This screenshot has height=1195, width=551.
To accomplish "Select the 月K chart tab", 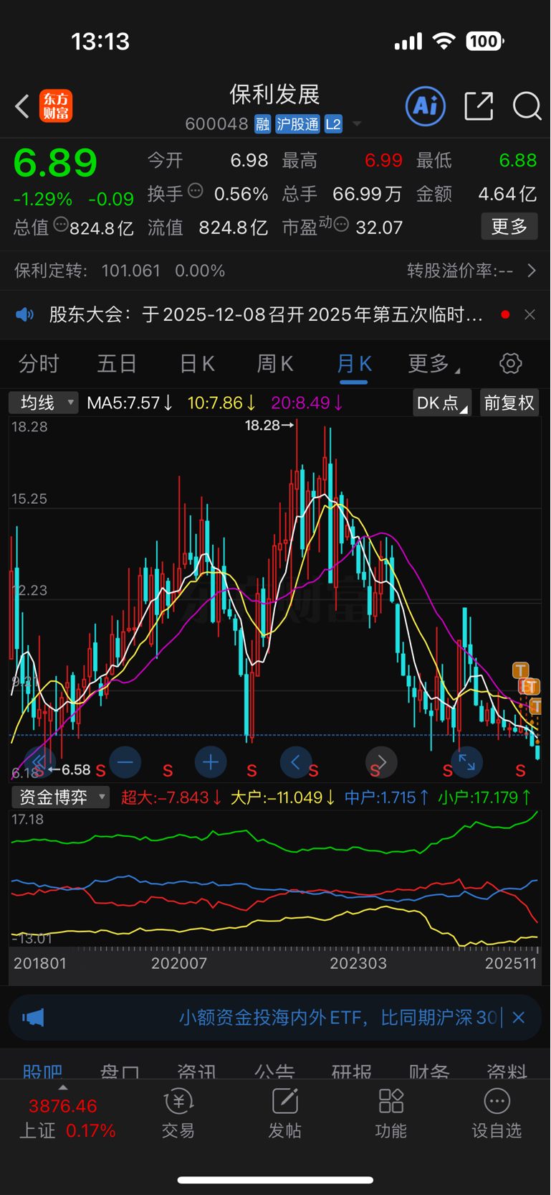I will pos(354,364).
